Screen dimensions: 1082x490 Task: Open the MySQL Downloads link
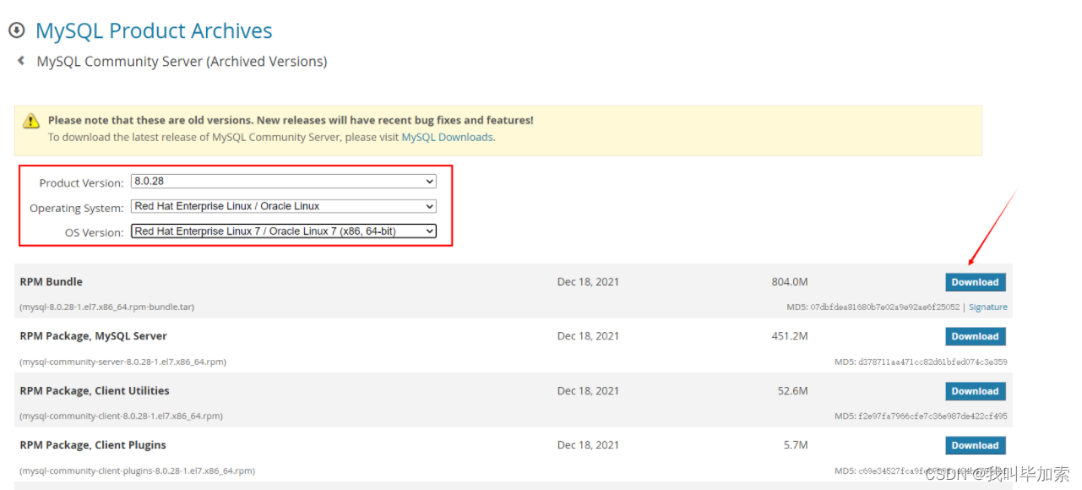point(447,137)
